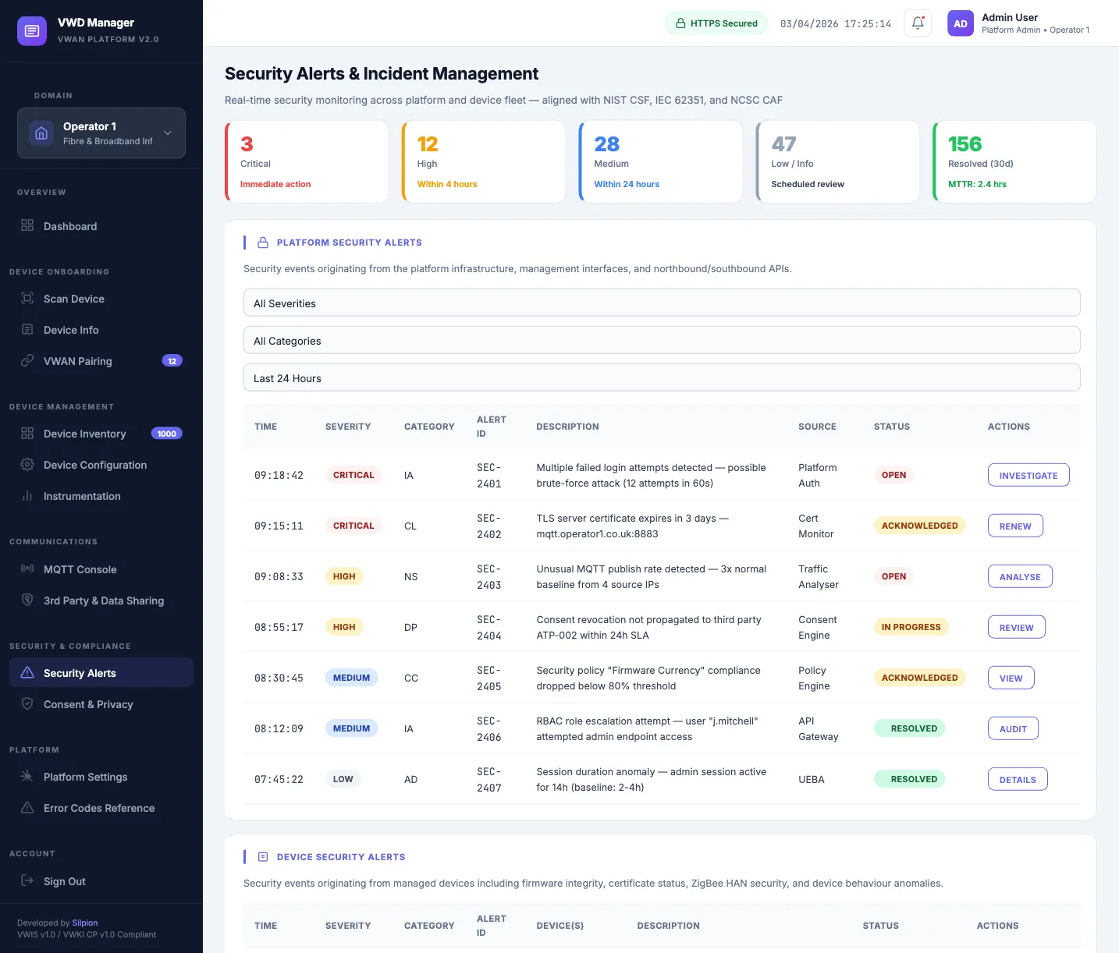
Task: Select the Scan Device icon in sidebar
Action: 27,299
